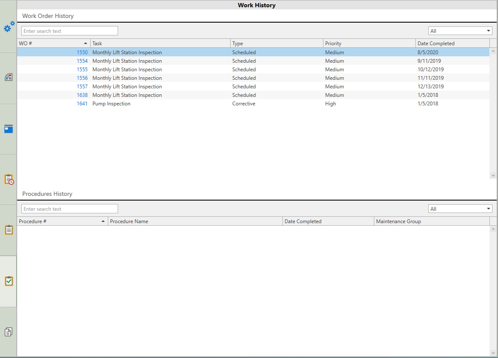Sort by the Priority column header
498x358 pixels.
click(369, 44)
